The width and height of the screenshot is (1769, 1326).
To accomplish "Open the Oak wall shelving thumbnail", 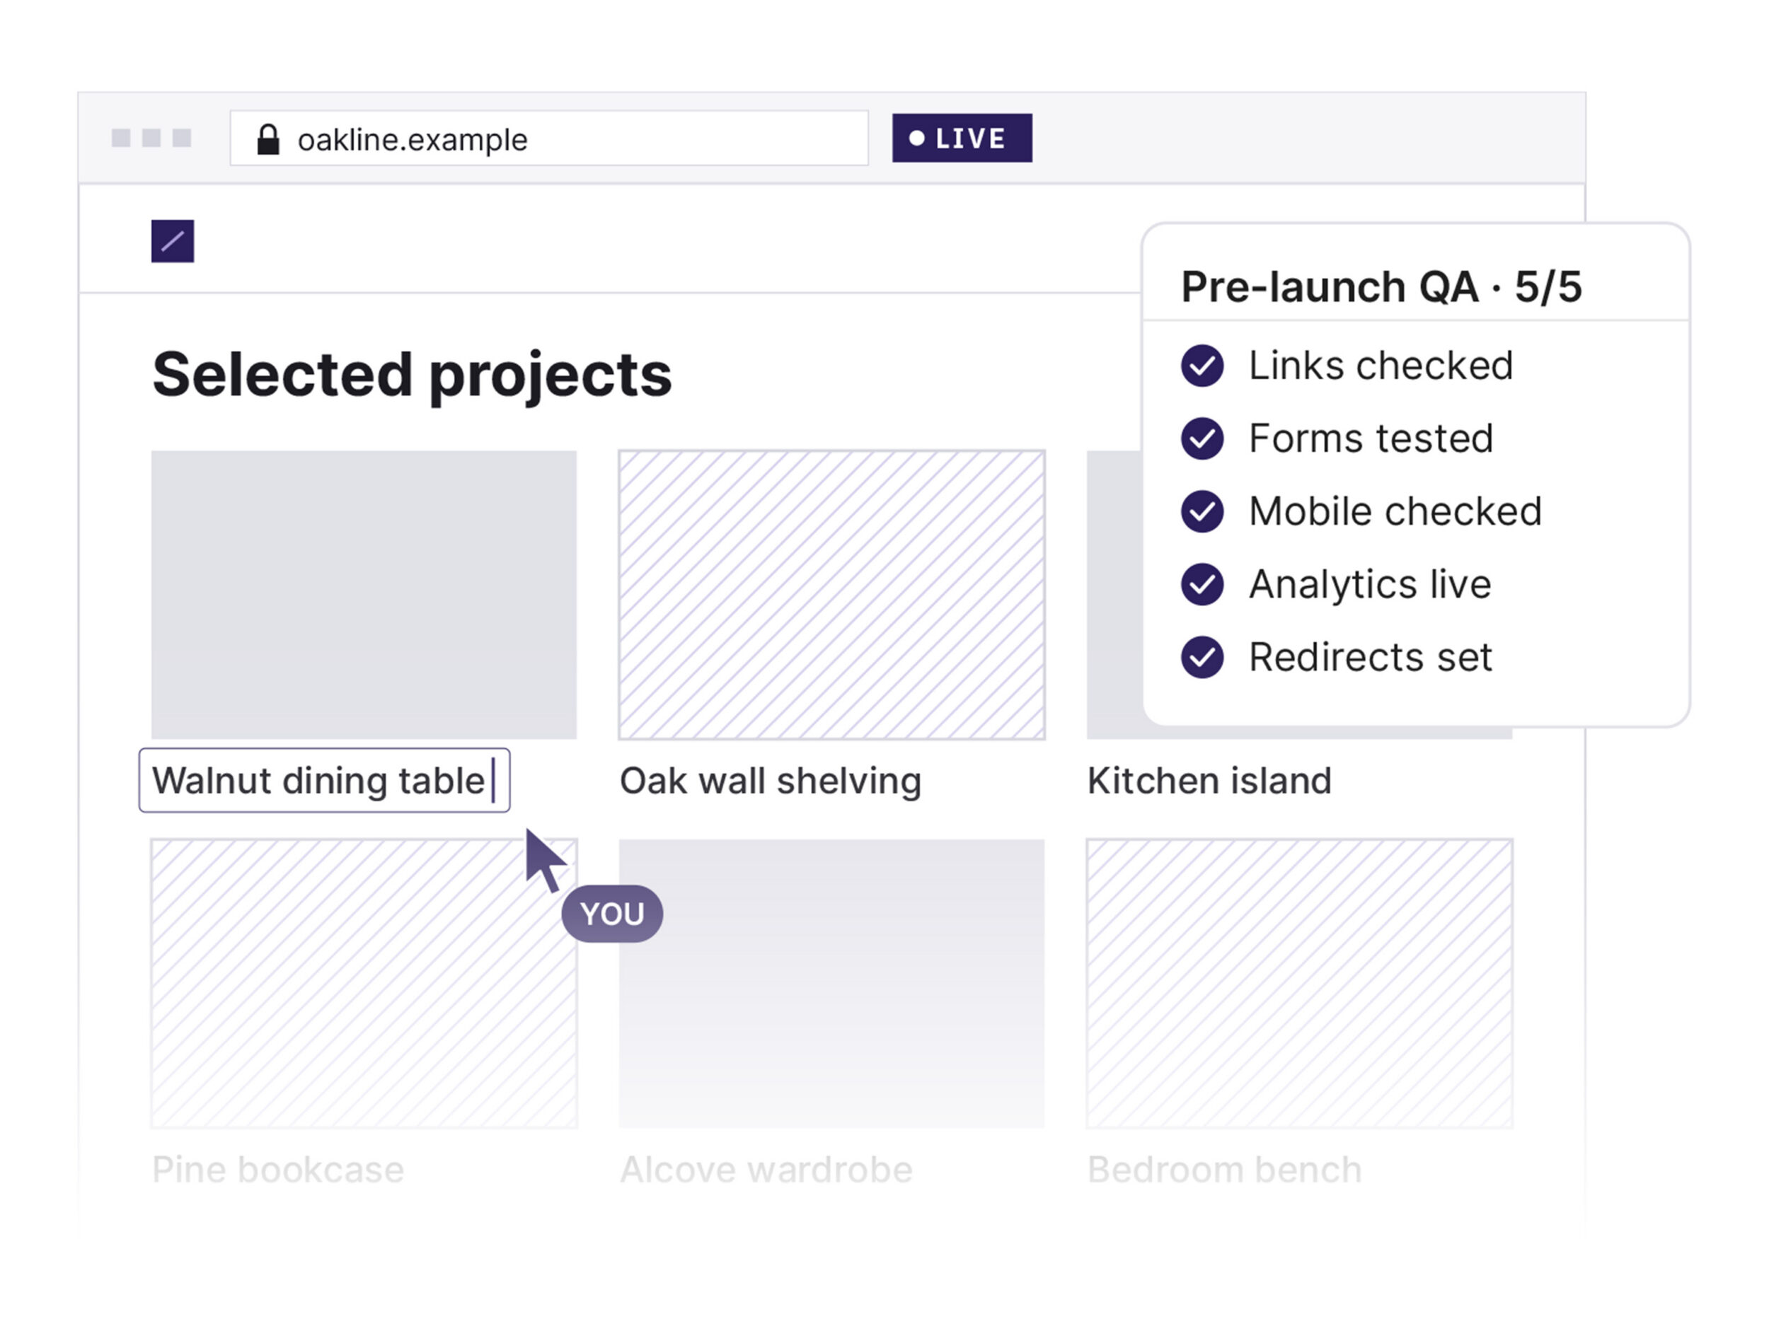I will pyautogui.click(x=831, y=595).
